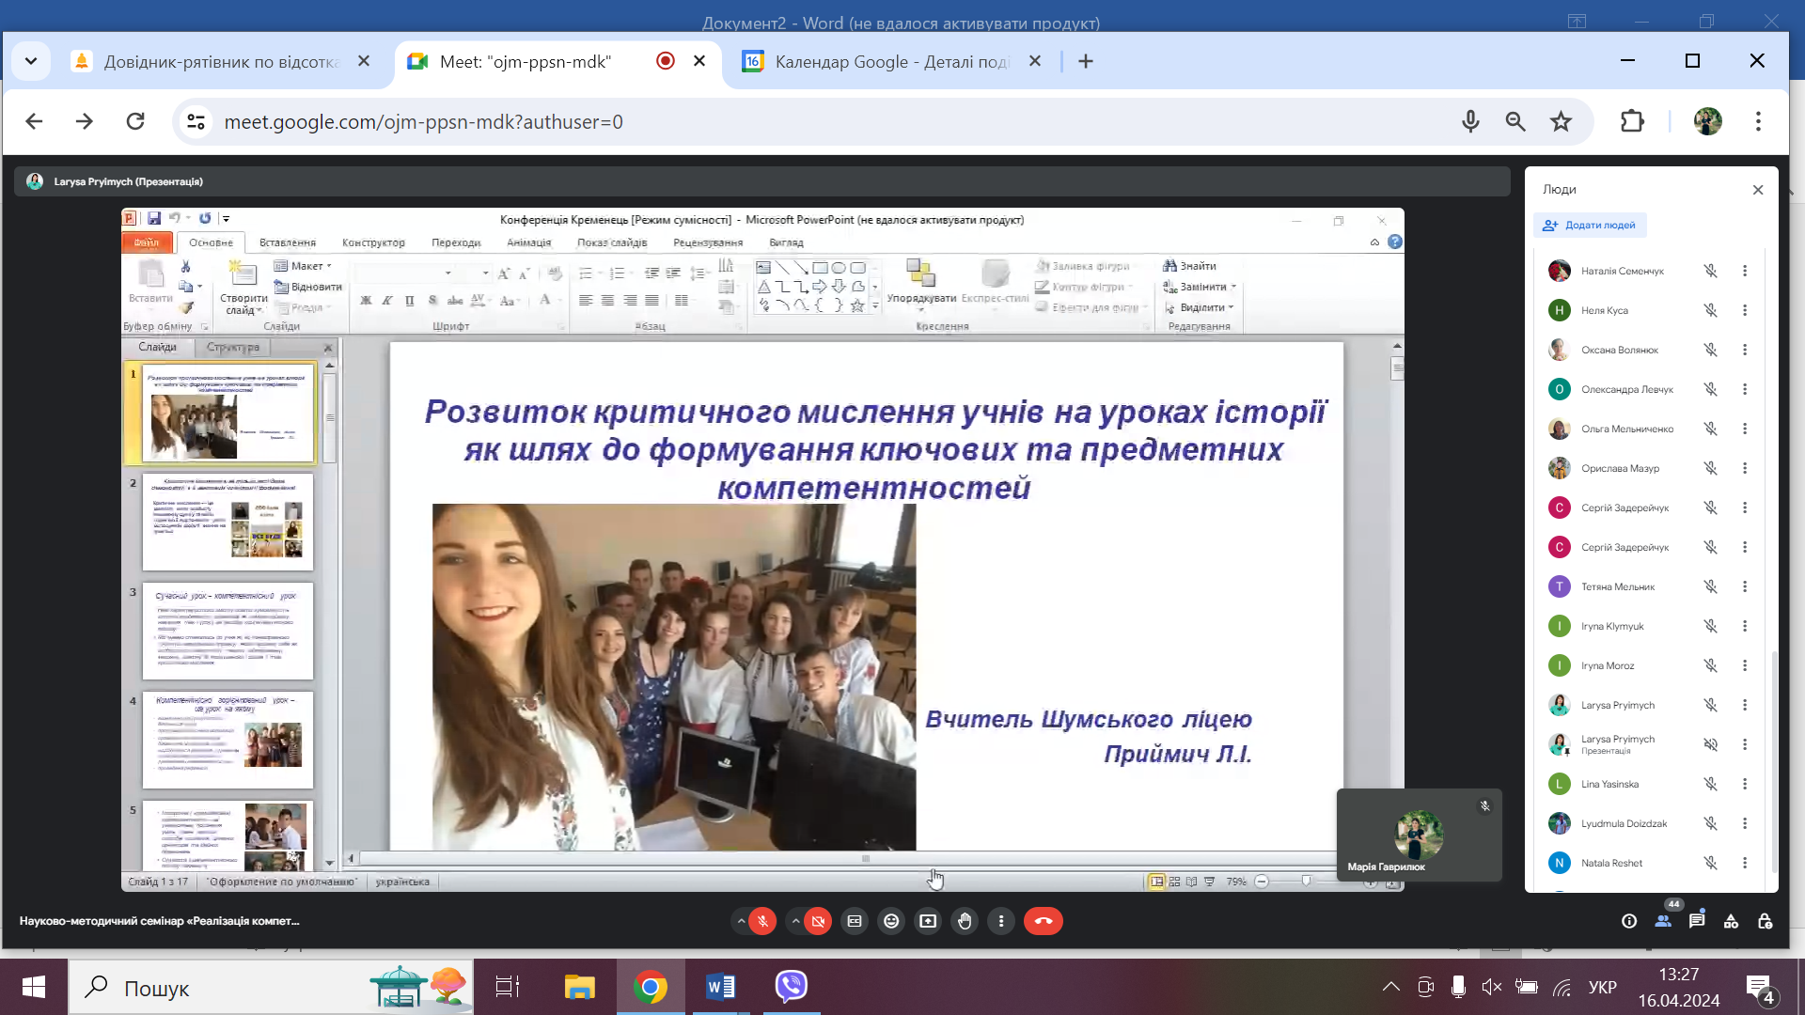This screenshot has width=1805, height=1015.
Task: Open meeting details info icon
Action: (1629, 921)
